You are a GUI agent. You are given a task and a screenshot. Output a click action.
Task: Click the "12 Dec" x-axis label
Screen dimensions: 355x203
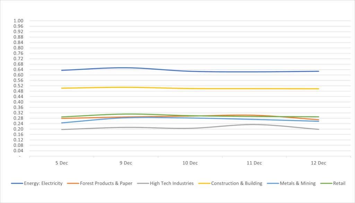pos(319,163)
